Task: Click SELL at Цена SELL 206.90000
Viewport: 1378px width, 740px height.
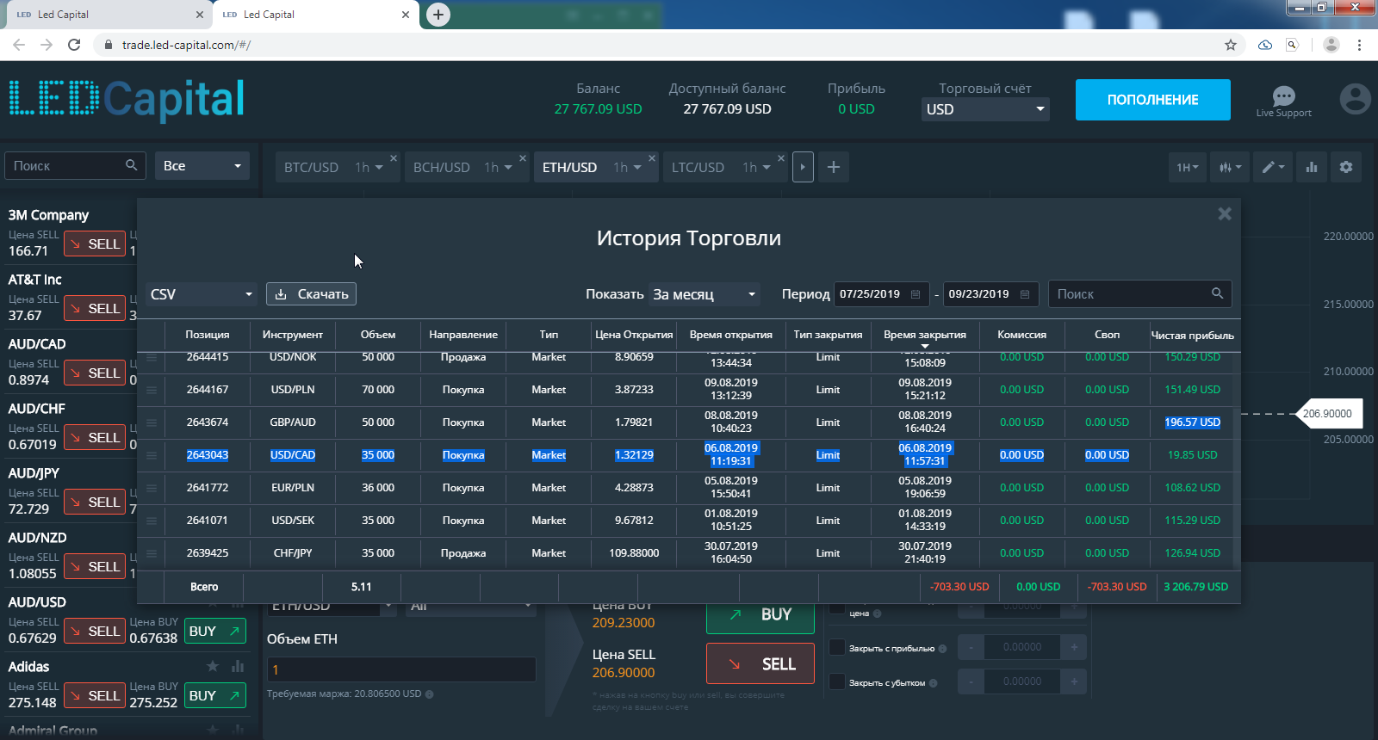Action: tap(760, 663)
